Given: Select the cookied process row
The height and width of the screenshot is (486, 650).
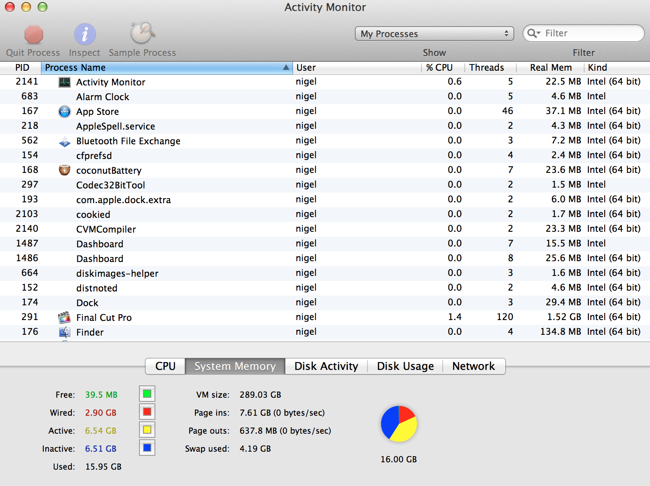Looking at the screenshot, I should click(x=325, y=215).
